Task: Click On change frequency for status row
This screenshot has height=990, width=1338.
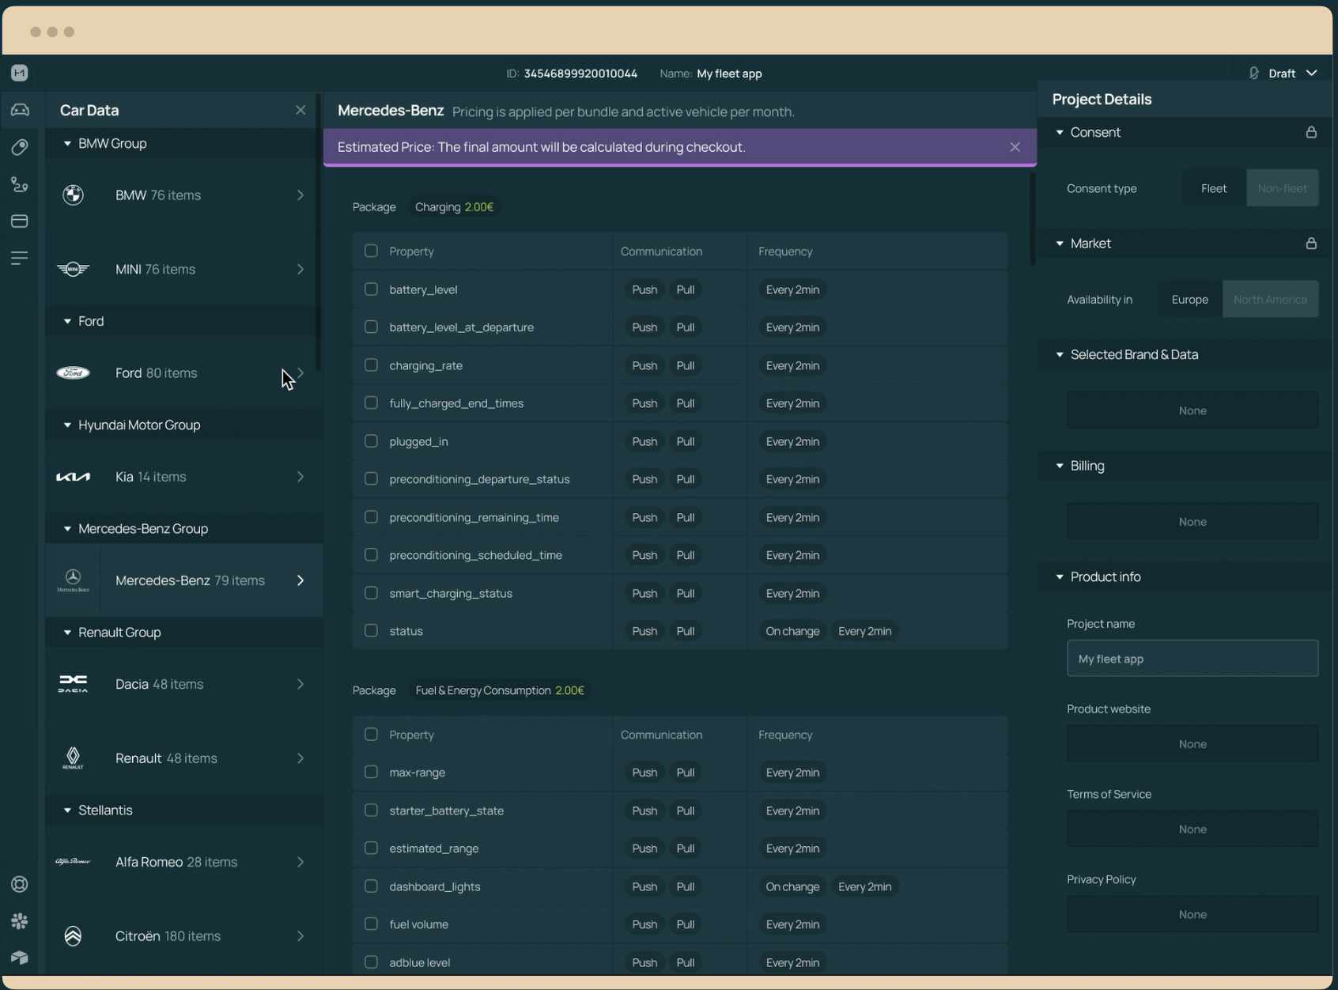Action: (792, 631)
